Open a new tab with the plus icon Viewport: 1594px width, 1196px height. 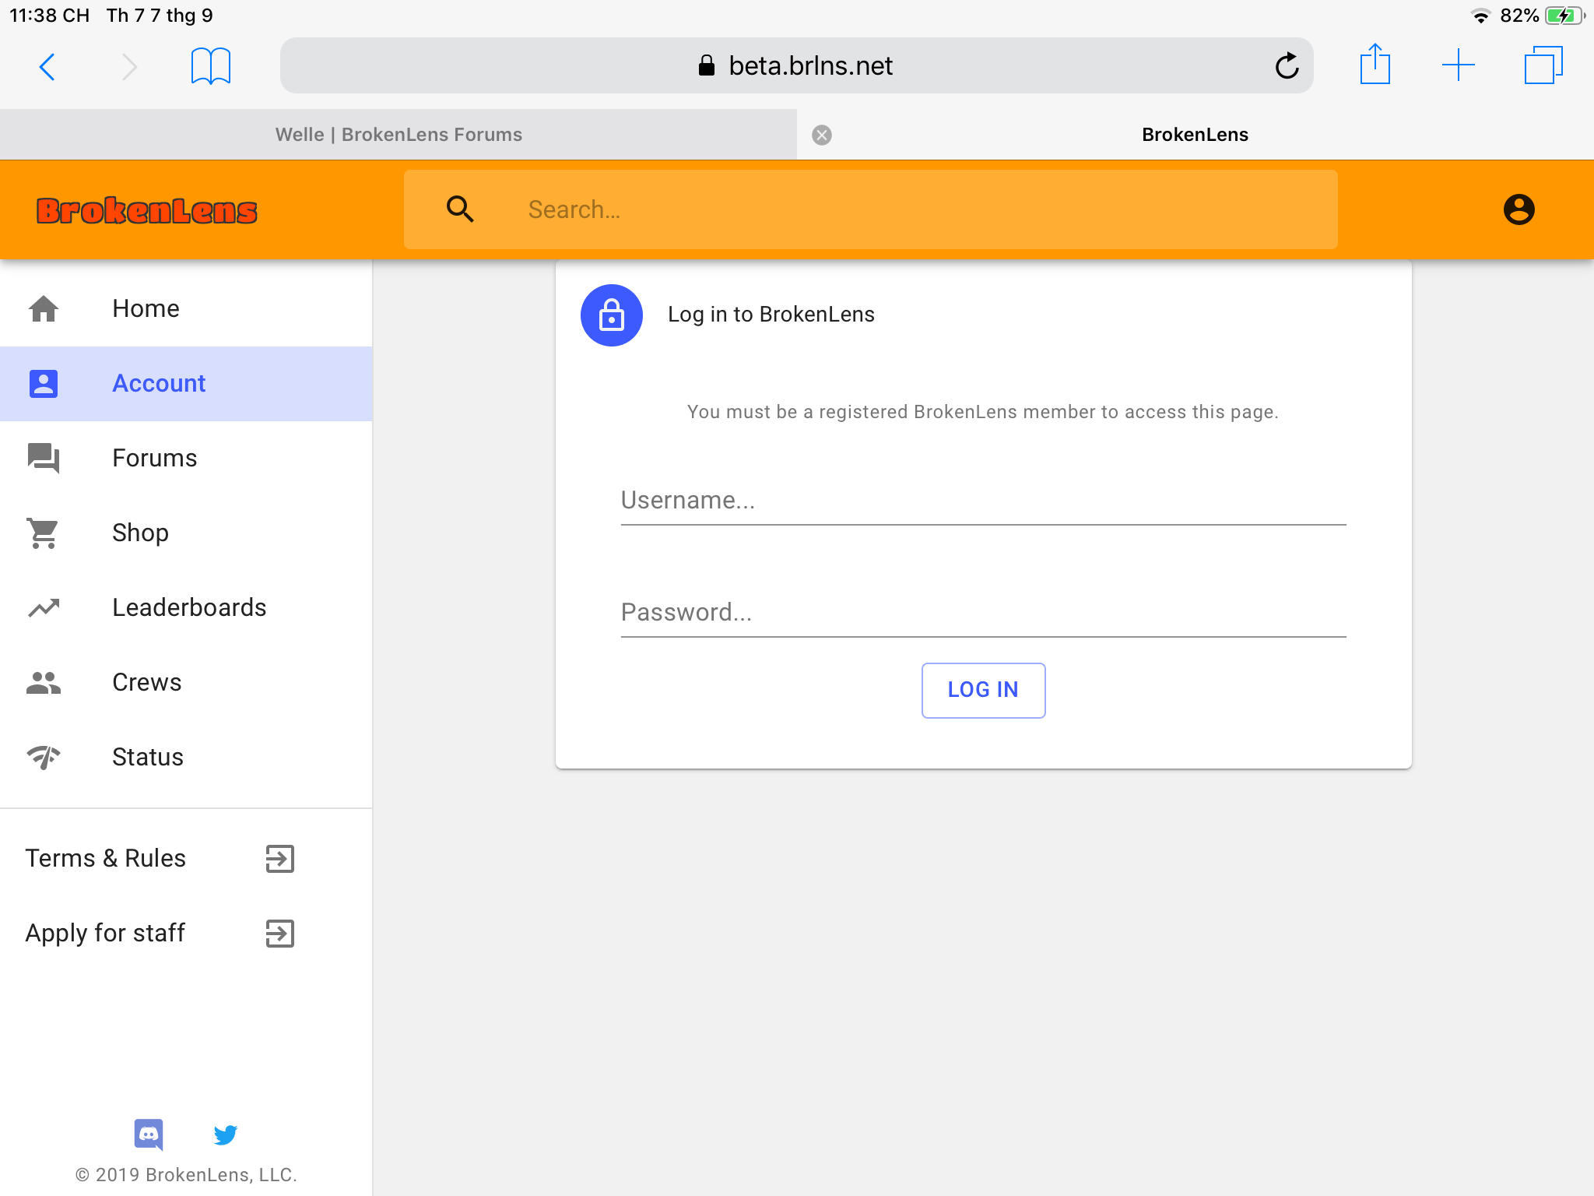pos(1459,65)
